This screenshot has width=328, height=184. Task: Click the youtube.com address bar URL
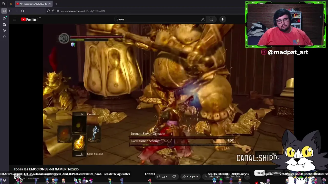tap(83, 11)
